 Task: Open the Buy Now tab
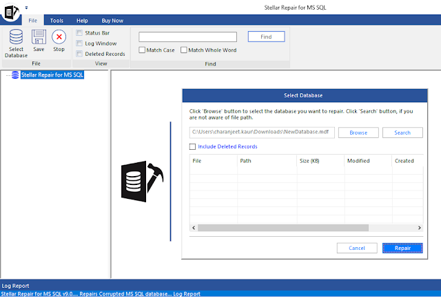(112, 21)
